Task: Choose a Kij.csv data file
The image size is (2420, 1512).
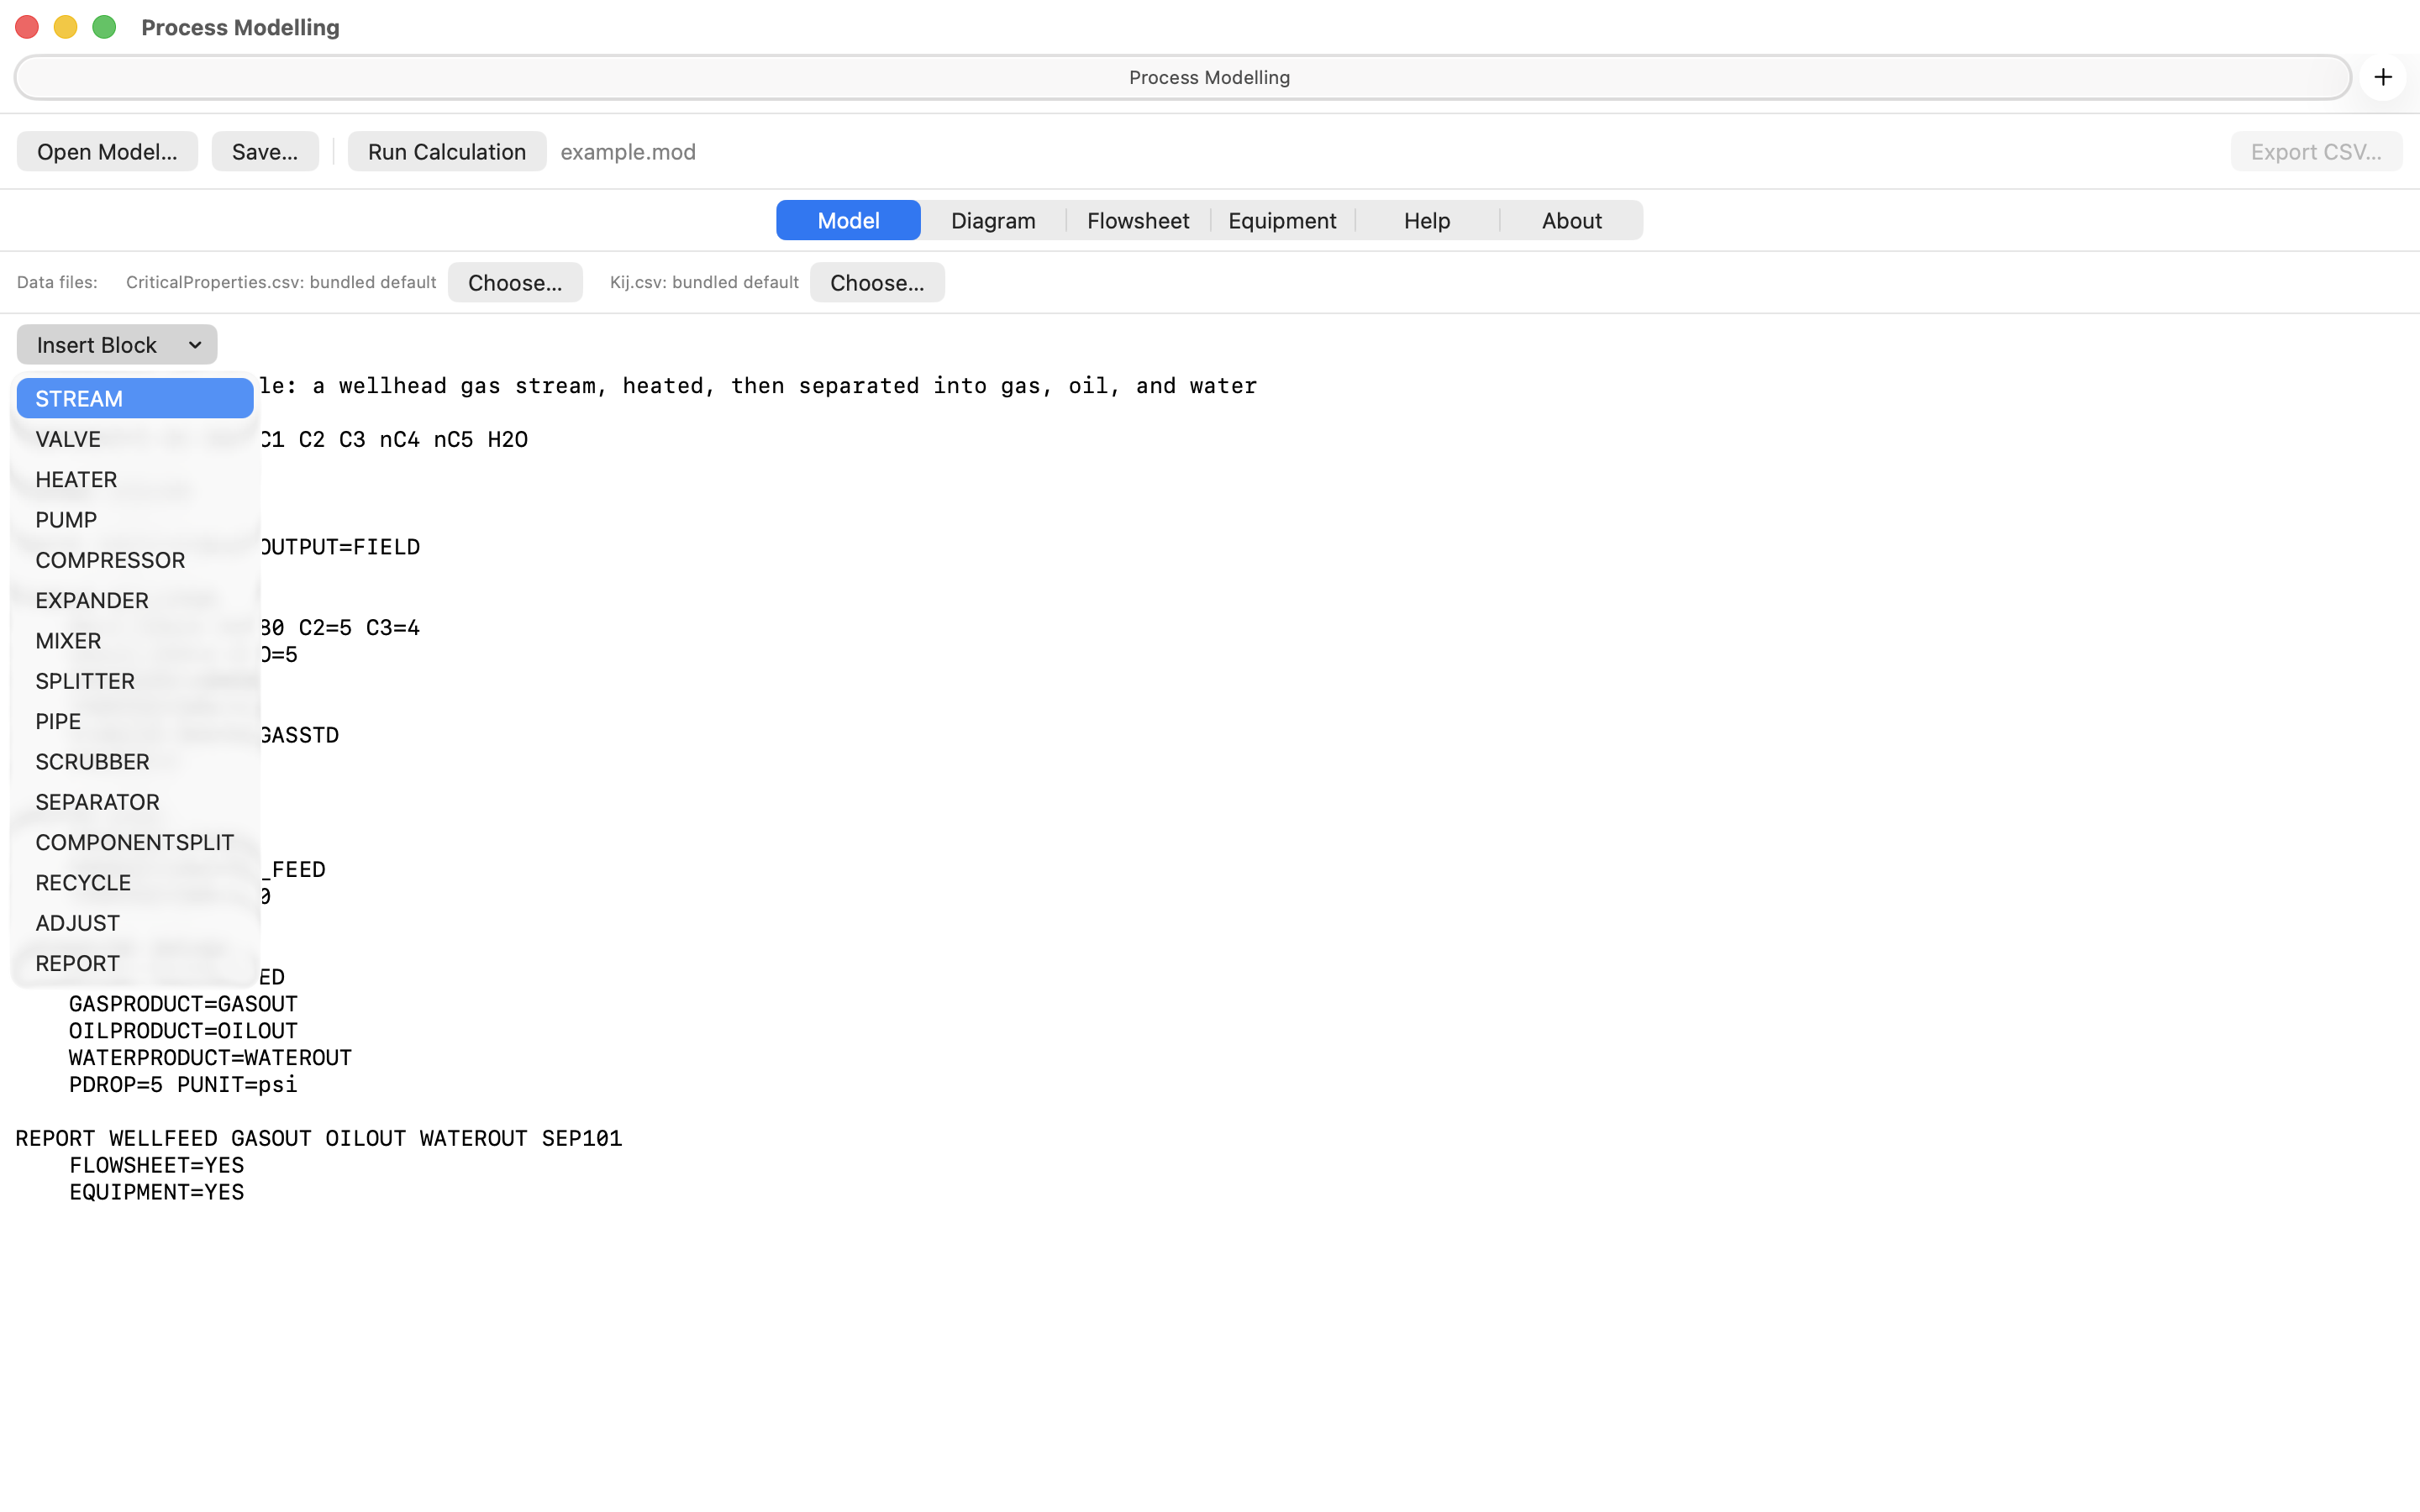Action: [x=877, y=282]
